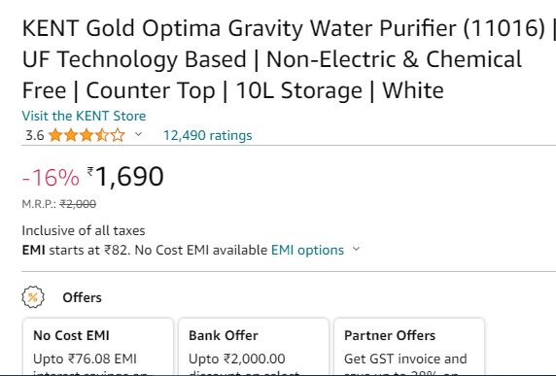Click the half-filled fourth star
This screenshot has width=556, height=376.
pyautogui.click(x=102, y=135)
